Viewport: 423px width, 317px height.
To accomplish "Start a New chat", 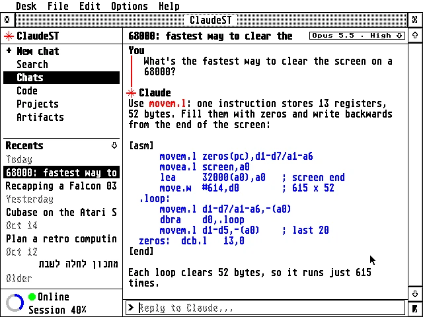I will pyautogui.click(x=38, y=51).
